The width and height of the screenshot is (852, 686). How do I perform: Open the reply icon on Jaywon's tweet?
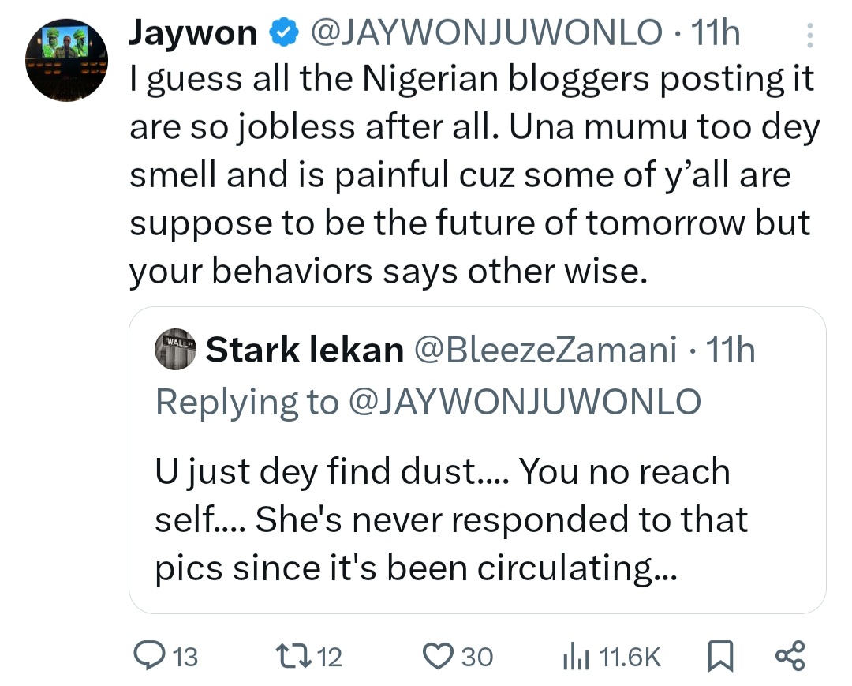(x=151, y=655)
